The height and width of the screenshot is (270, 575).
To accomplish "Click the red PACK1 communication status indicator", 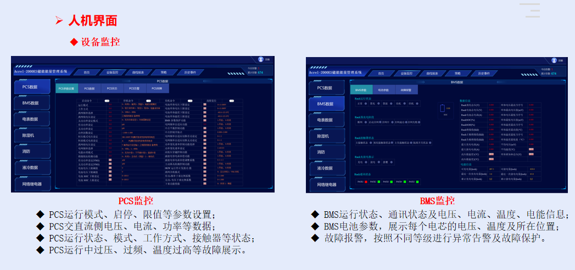I will point(366,182).
